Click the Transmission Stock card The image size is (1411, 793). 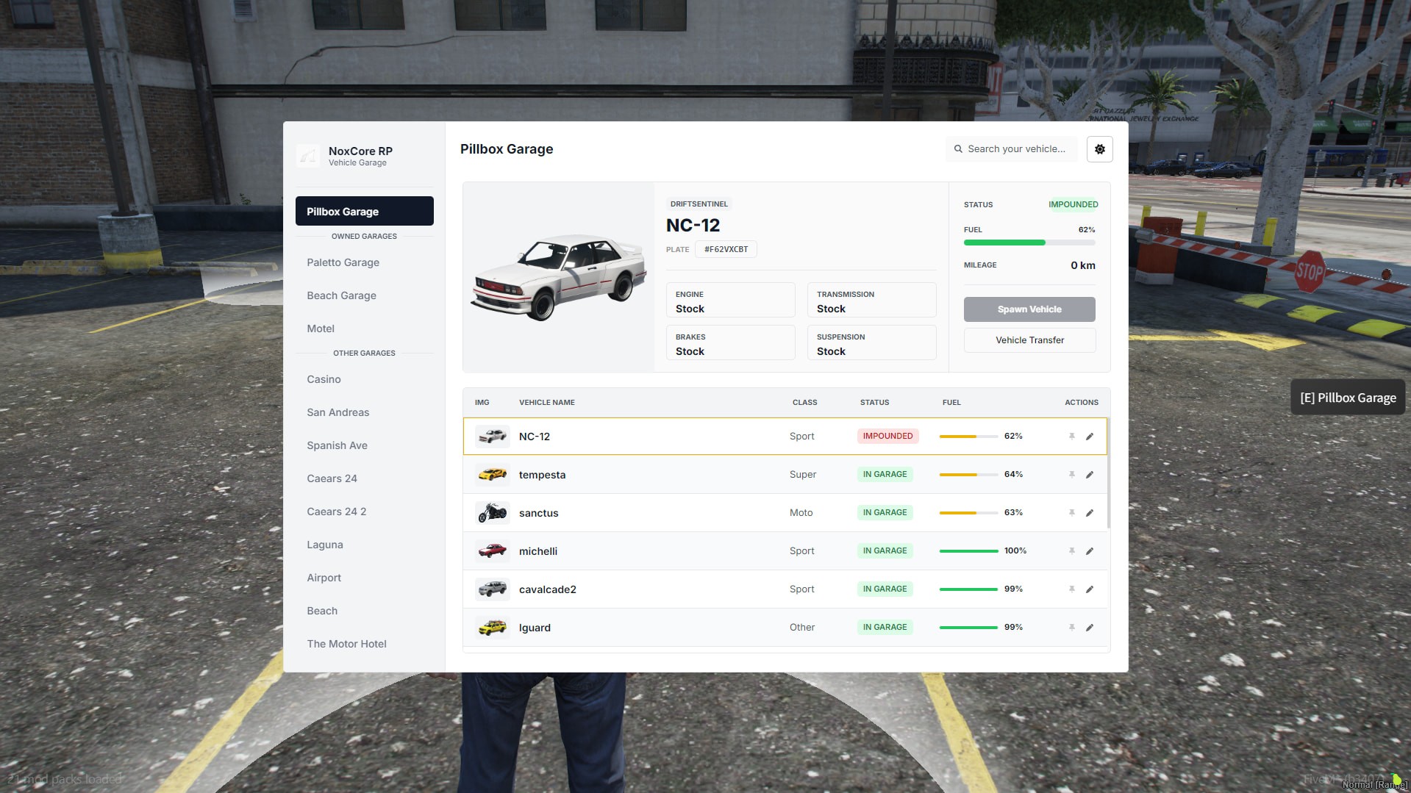pos(871,300)
